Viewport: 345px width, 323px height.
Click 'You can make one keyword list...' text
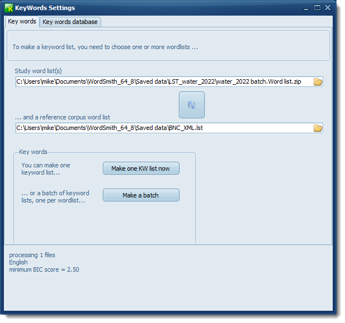[46, 169]
